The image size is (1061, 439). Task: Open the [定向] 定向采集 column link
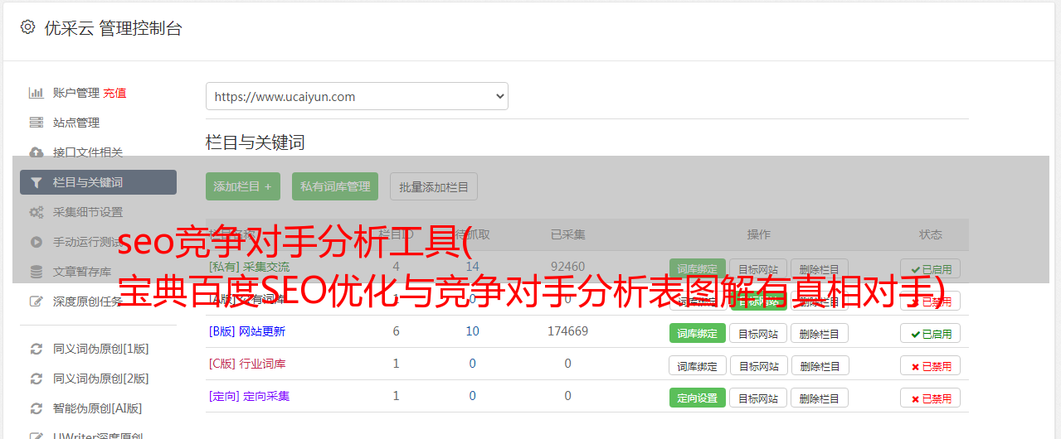pos(249,396)
